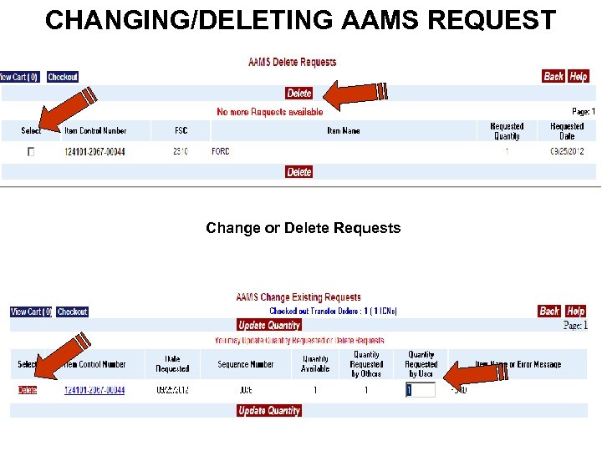Click the FORD item name cell

click(221, 151)
